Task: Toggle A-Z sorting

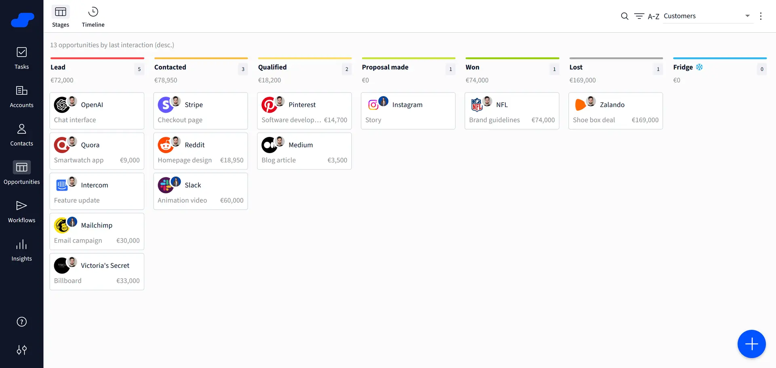Action: click(x=653, y=17)
